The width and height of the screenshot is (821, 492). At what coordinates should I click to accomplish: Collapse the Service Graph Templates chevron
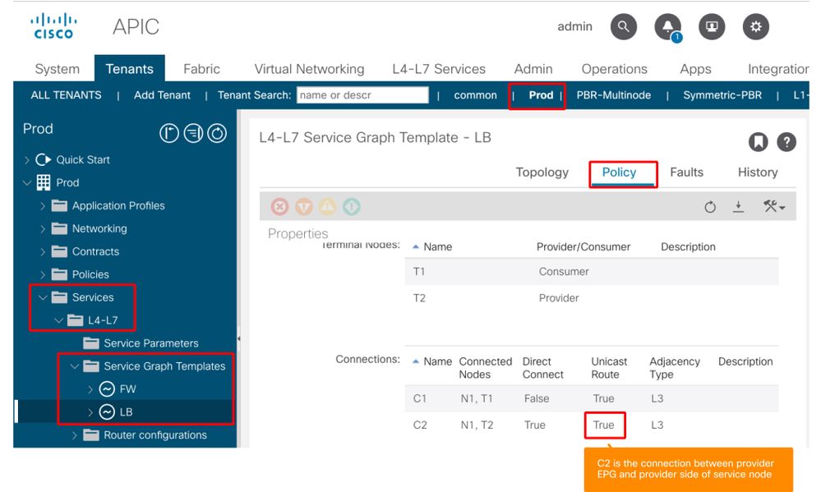tap(74, 366)
